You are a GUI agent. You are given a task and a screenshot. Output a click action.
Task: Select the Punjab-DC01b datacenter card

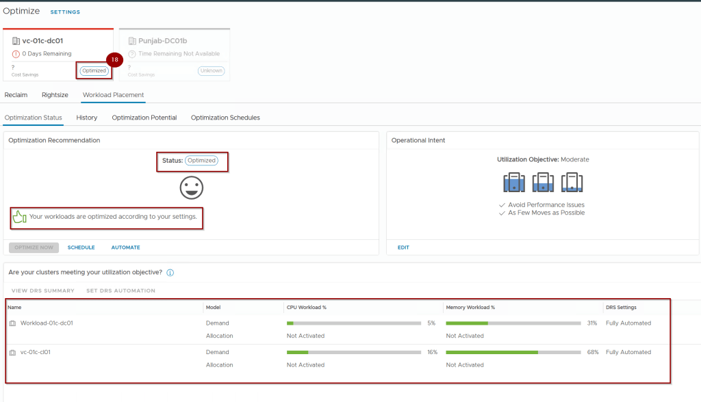pyautogui.click(x=175, y=55)
